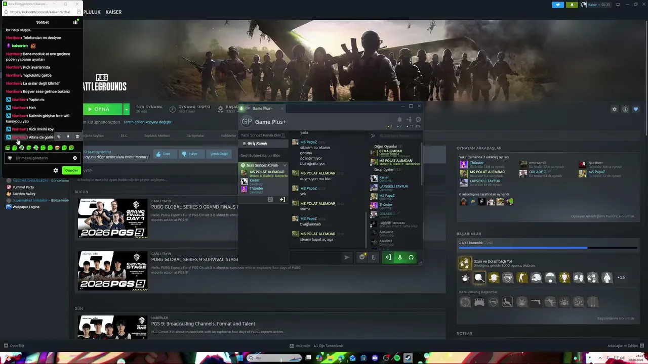Screen dimensions: 648x364
Task: Toggle headphone audio output in Game Plus+ voice chat
Action: [x=411, y=257]
